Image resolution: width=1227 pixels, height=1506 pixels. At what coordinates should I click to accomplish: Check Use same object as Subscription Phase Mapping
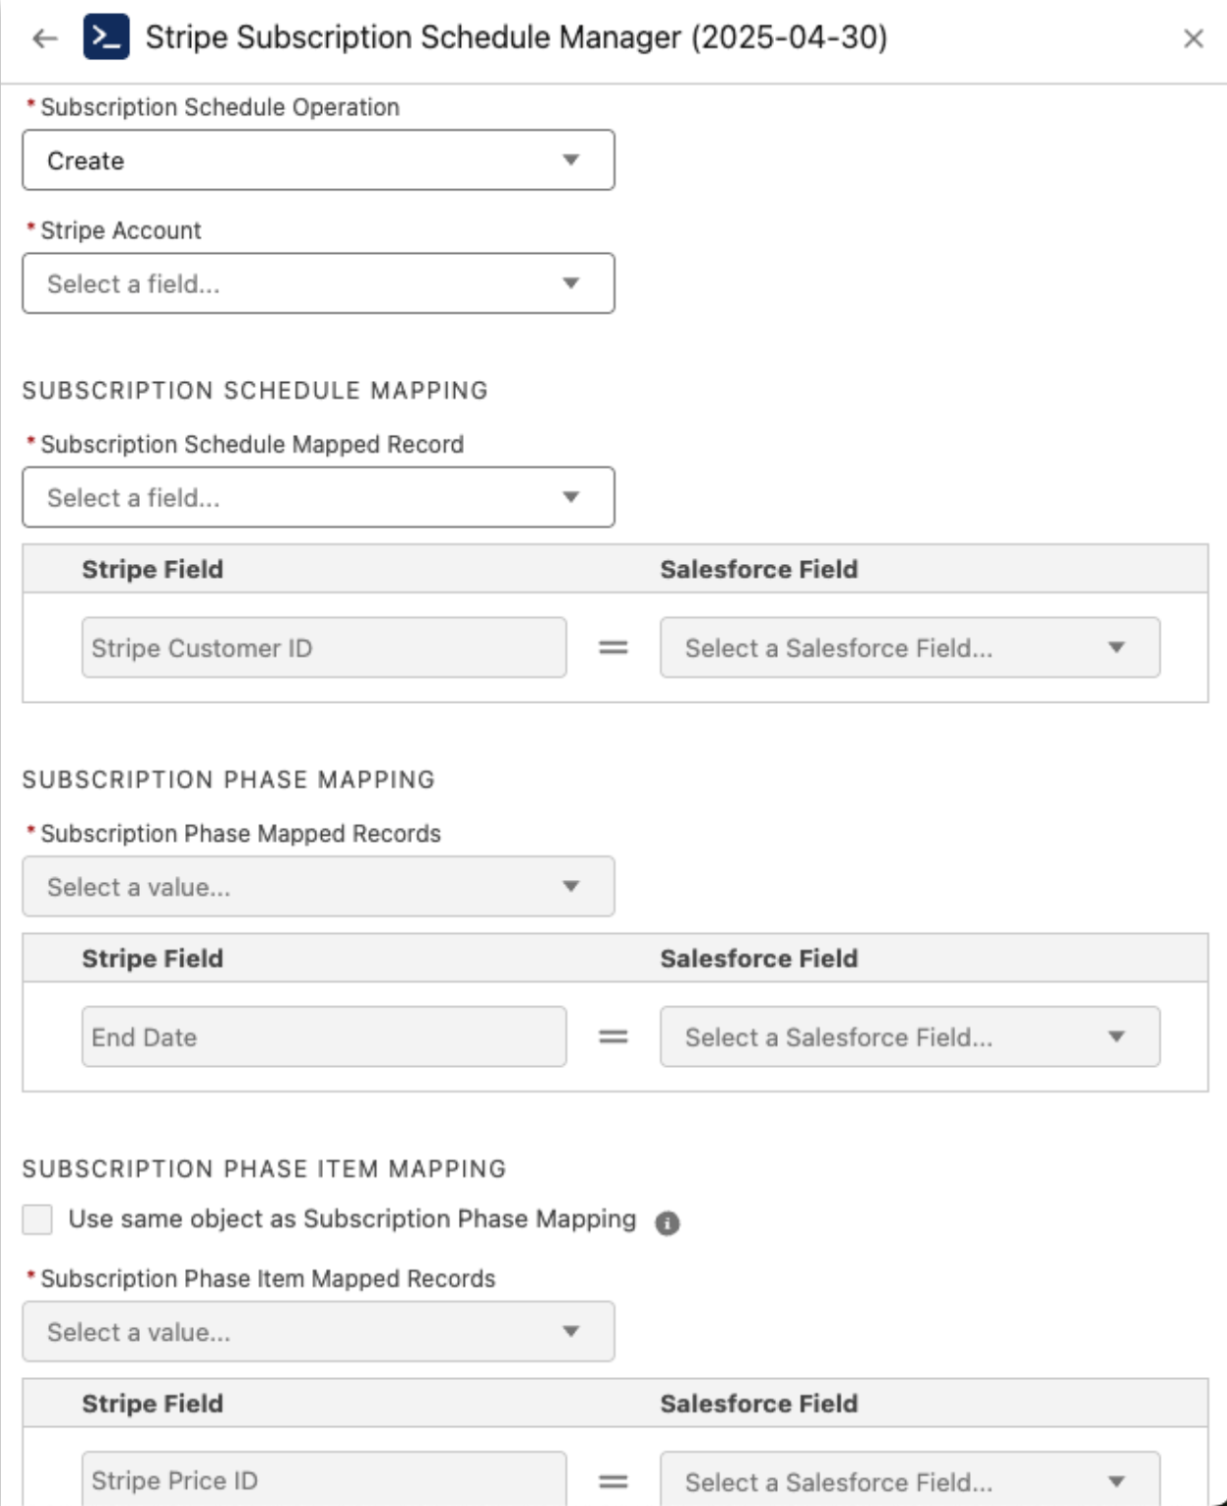[x=37, y=1220]
